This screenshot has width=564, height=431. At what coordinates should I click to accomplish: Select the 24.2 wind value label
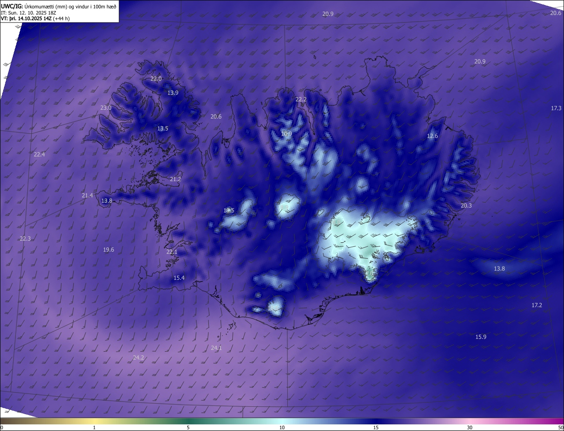[x=138, y=358]
